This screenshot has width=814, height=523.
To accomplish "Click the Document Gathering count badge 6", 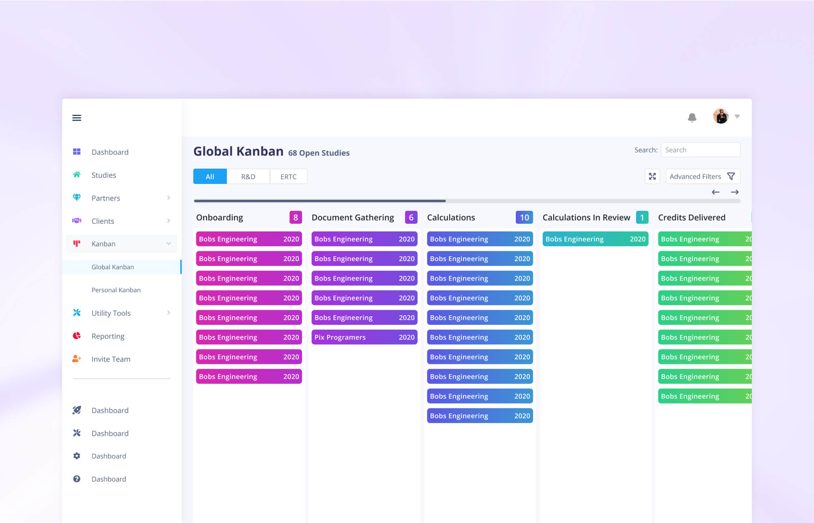I will coord(411,217).
